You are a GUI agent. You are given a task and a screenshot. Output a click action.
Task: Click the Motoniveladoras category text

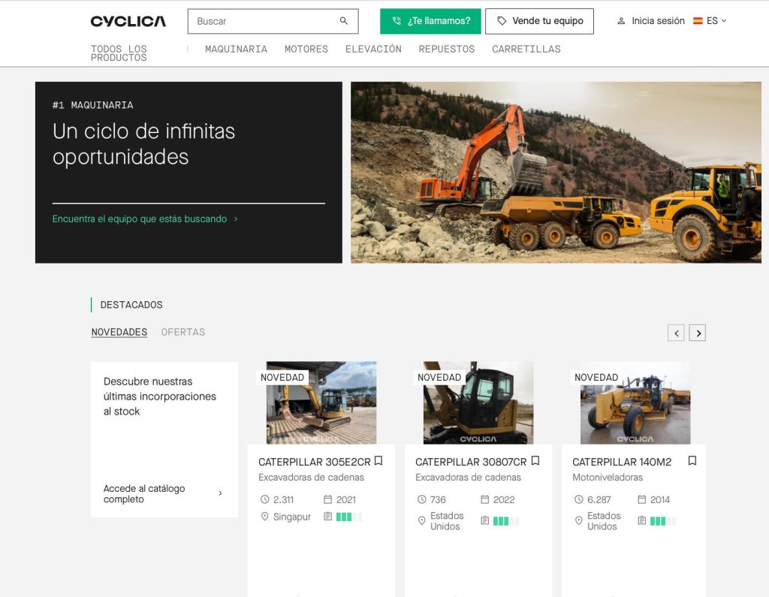607,478
